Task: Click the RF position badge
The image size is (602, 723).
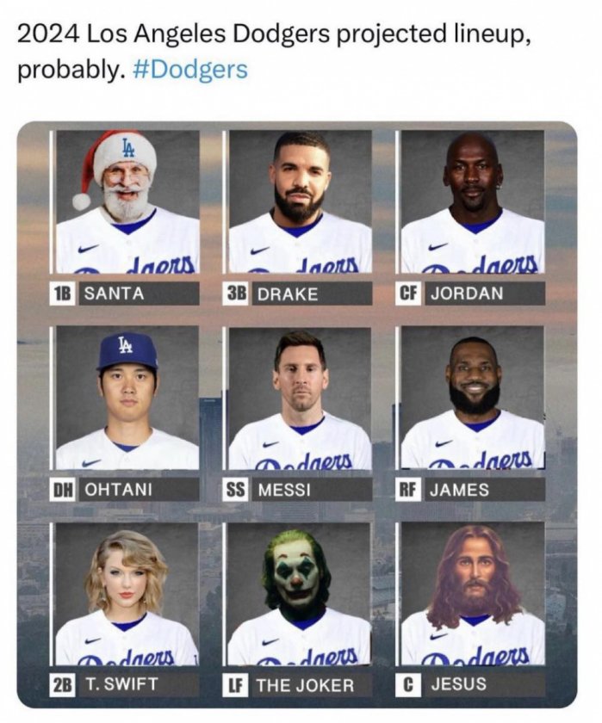Action: pyautogui.click(x=408, y=490)
